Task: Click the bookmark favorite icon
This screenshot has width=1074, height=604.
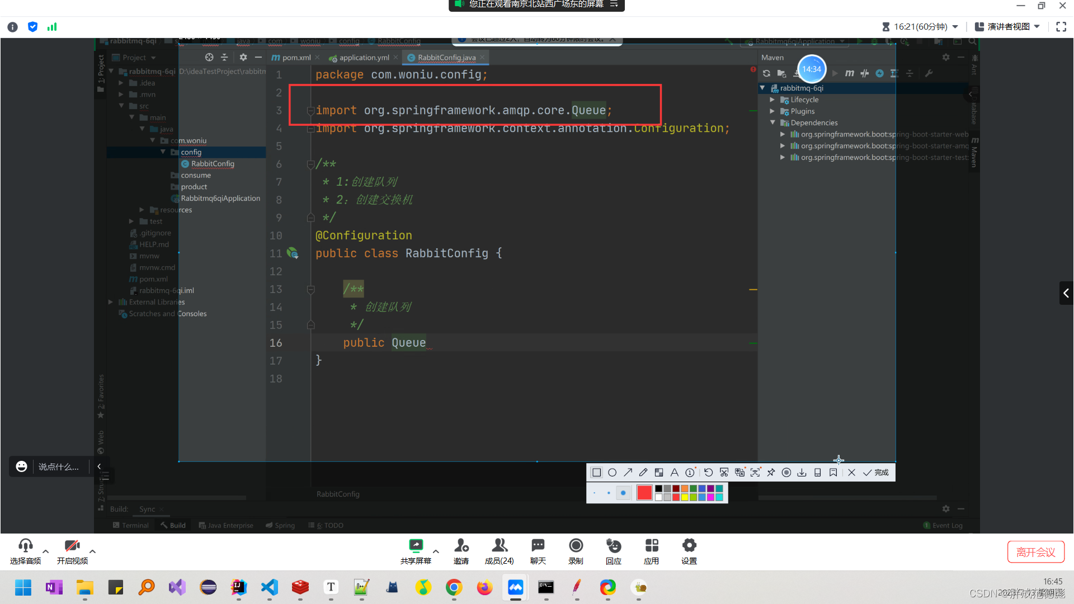Action: pos(833,473)
